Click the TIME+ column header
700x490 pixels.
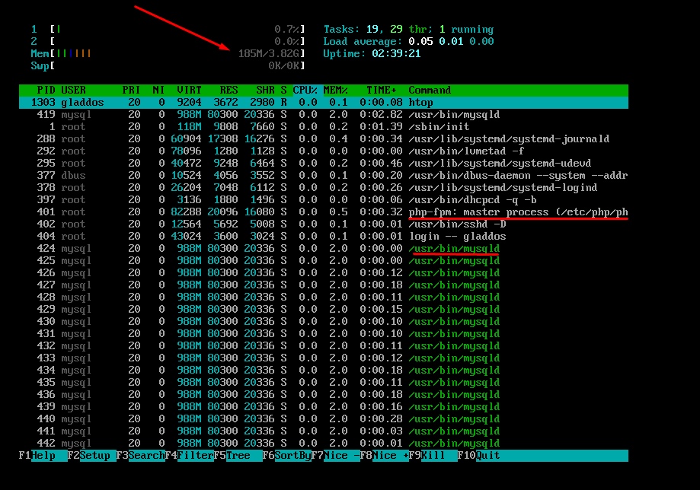(x=382, y=90)
